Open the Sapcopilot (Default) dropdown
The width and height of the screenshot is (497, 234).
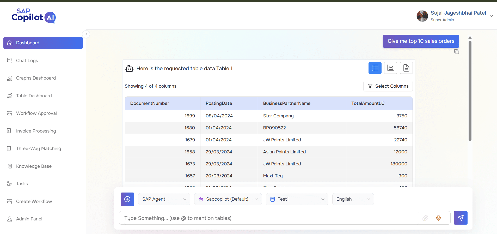(228, 199)
